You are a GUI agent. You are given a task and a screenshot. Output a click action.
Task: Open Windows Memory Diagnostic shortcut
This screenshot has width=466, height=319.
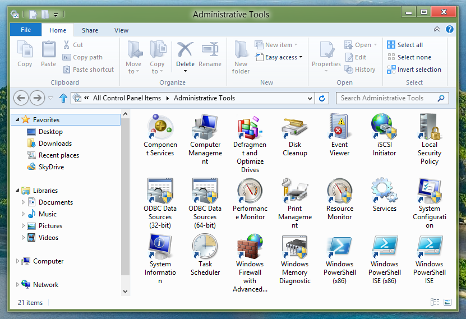click(x=295, y=258)
